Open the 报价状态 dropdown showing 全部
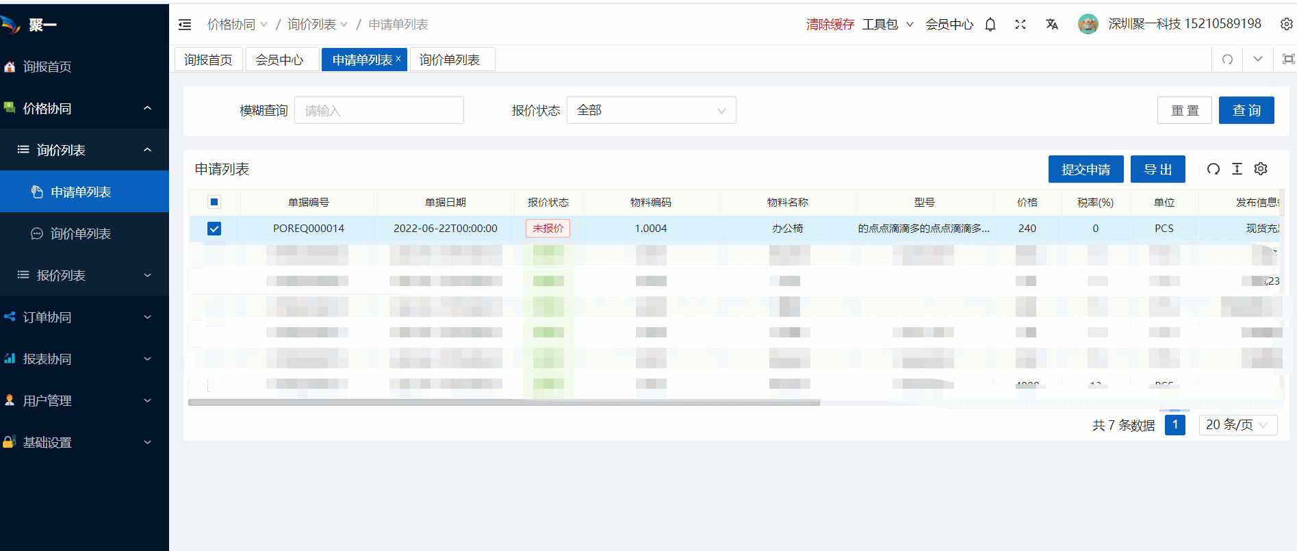1297x551 pixels. 651,110
